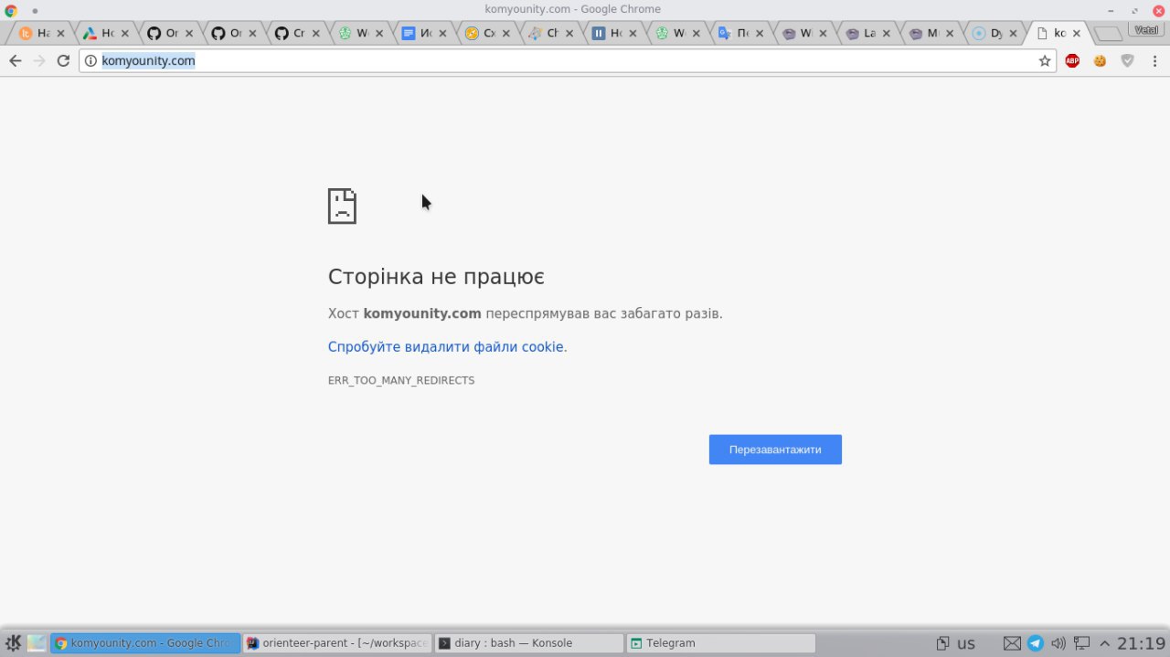Image resolution: width=1170 pixels, height=657 pixels.
Task: Open the cookie extension icon
Action: [1100, 61]
